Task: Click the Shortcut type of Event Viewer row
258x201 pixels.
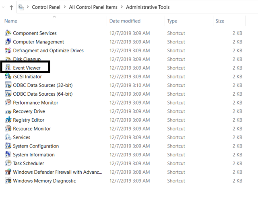Action: click(176, 68)
